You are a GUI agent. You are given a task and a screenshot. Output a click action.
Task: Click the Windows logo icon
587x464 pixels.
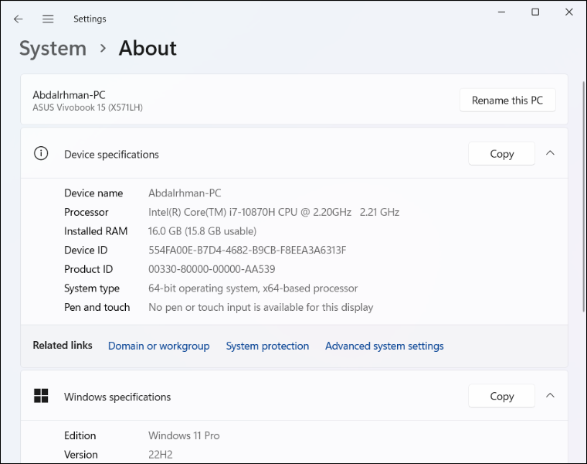tap(41, 396)
